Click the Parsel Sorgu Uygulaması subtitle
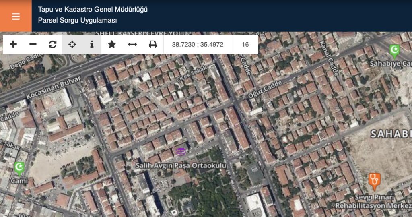Screen dimensions: 412x217 click(78, 20)
